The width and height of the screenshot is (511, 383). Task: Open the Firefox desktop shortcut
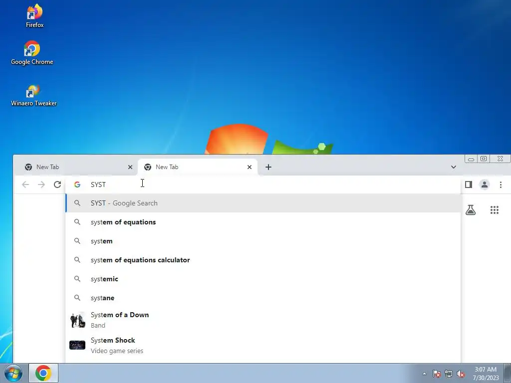(x=34, y=15)
